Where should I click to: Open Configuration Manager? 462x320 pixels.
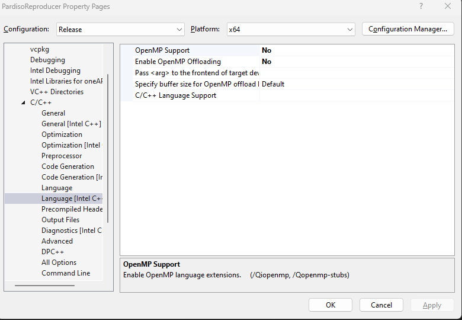coord(408,29)
